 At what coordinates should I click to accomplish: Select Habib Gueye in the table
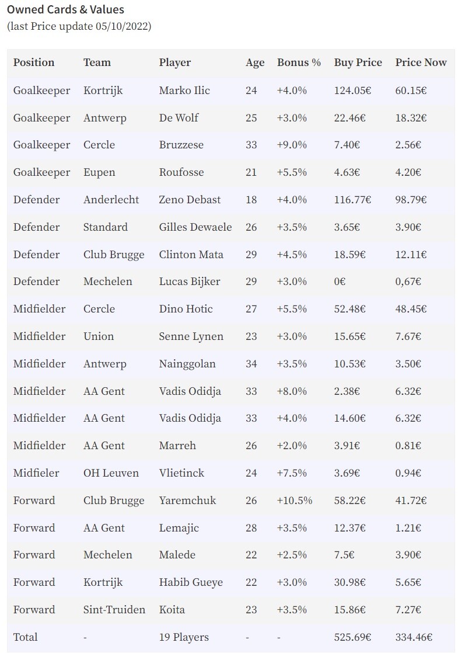(191, 582)
